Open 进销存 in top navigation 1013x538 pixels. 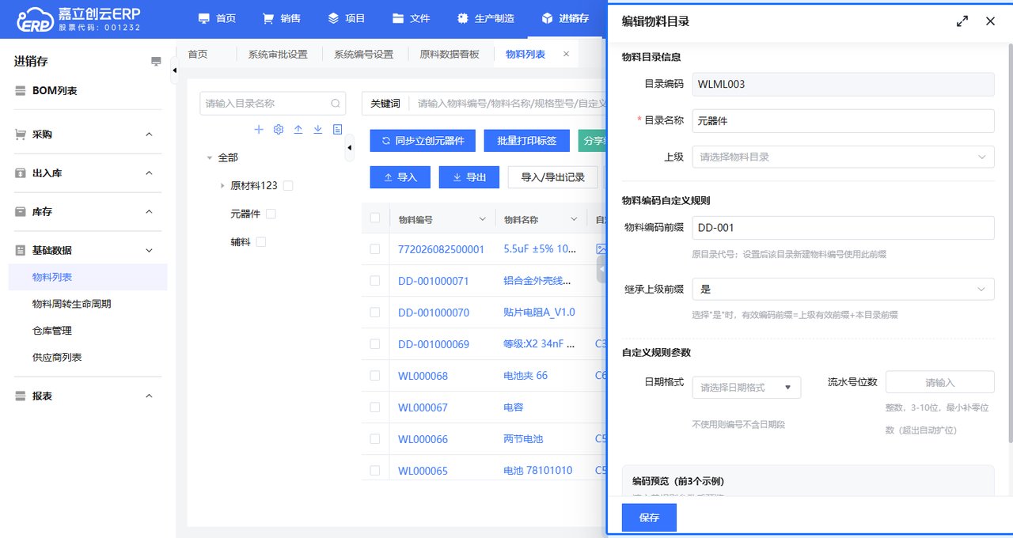(x=565, y=18)
